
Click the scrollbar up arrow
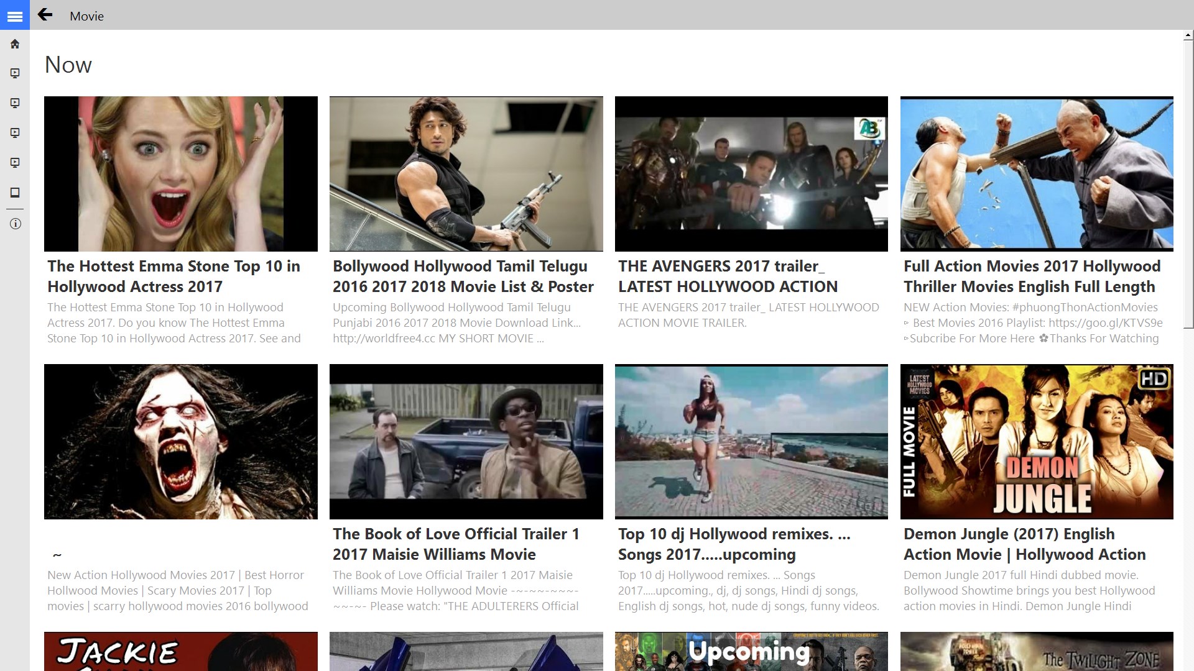[x=1188, y=37]
